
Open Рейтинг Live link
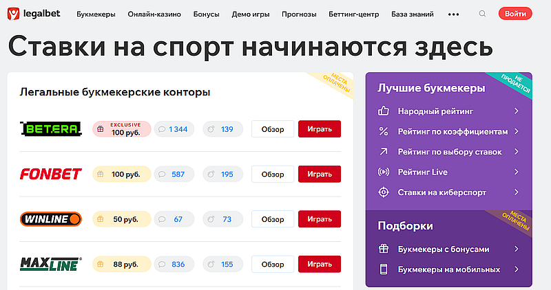tap(423, 172)
